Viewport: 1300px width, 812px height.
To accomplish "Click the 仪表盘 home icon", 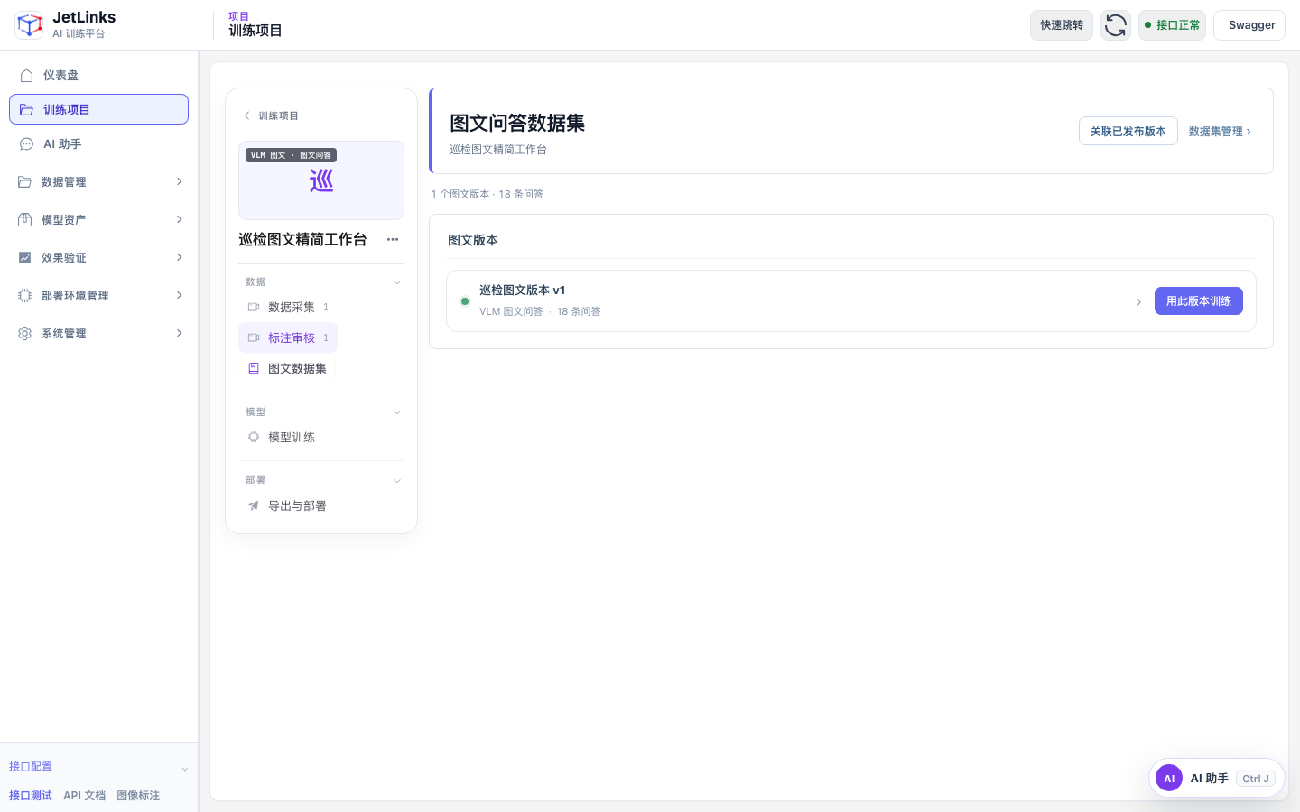I will pyautogui.click(x=27, y=76).
